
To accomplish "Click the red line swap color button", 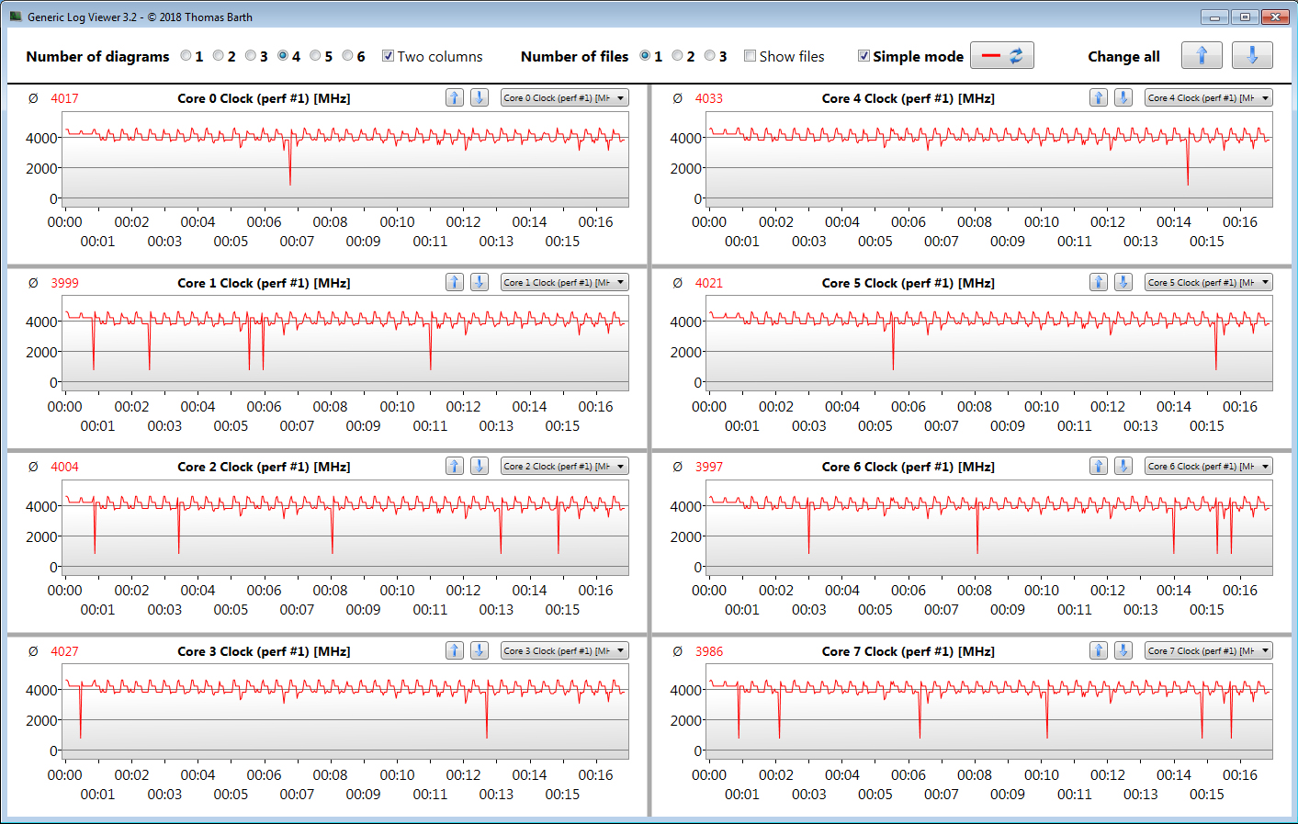I will 1002,56.
